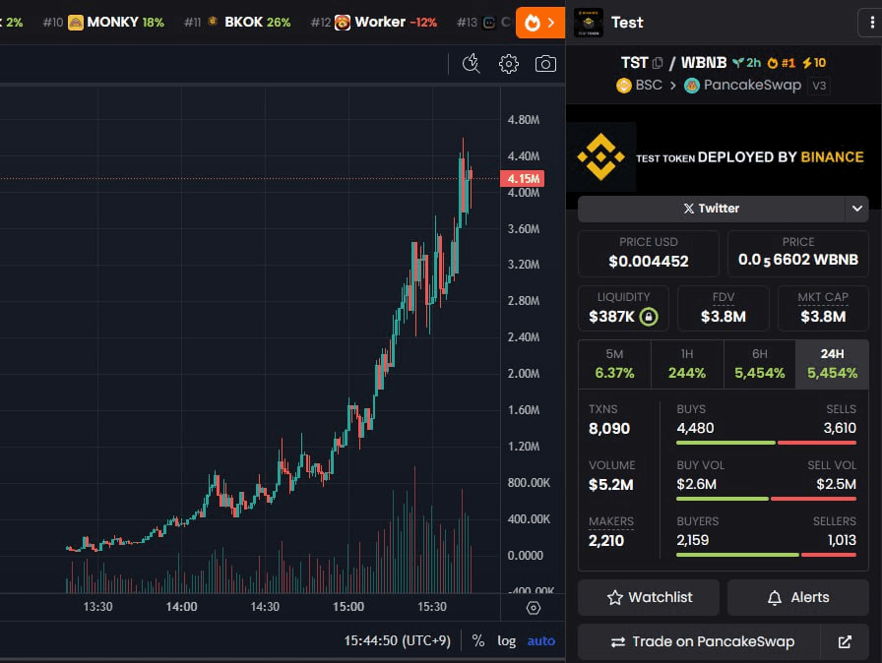Click the buys versus sells ratio bar

click(766, 443)
